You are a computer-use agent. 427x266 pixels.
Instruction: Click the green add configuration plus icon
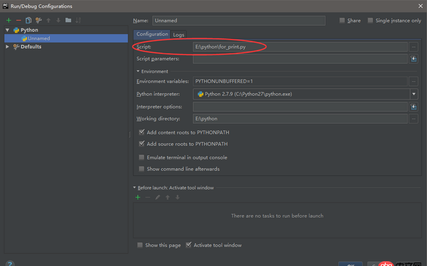tap(9, 20)
